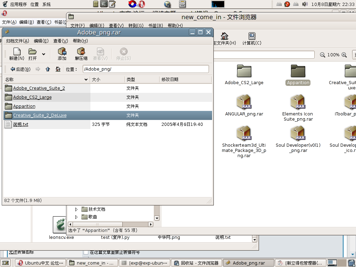Click the Adobe_CS2_Large folder icon in file browser
Image resolution: width=356 pixels, height=267 pixels.
(x=244, y=71)
